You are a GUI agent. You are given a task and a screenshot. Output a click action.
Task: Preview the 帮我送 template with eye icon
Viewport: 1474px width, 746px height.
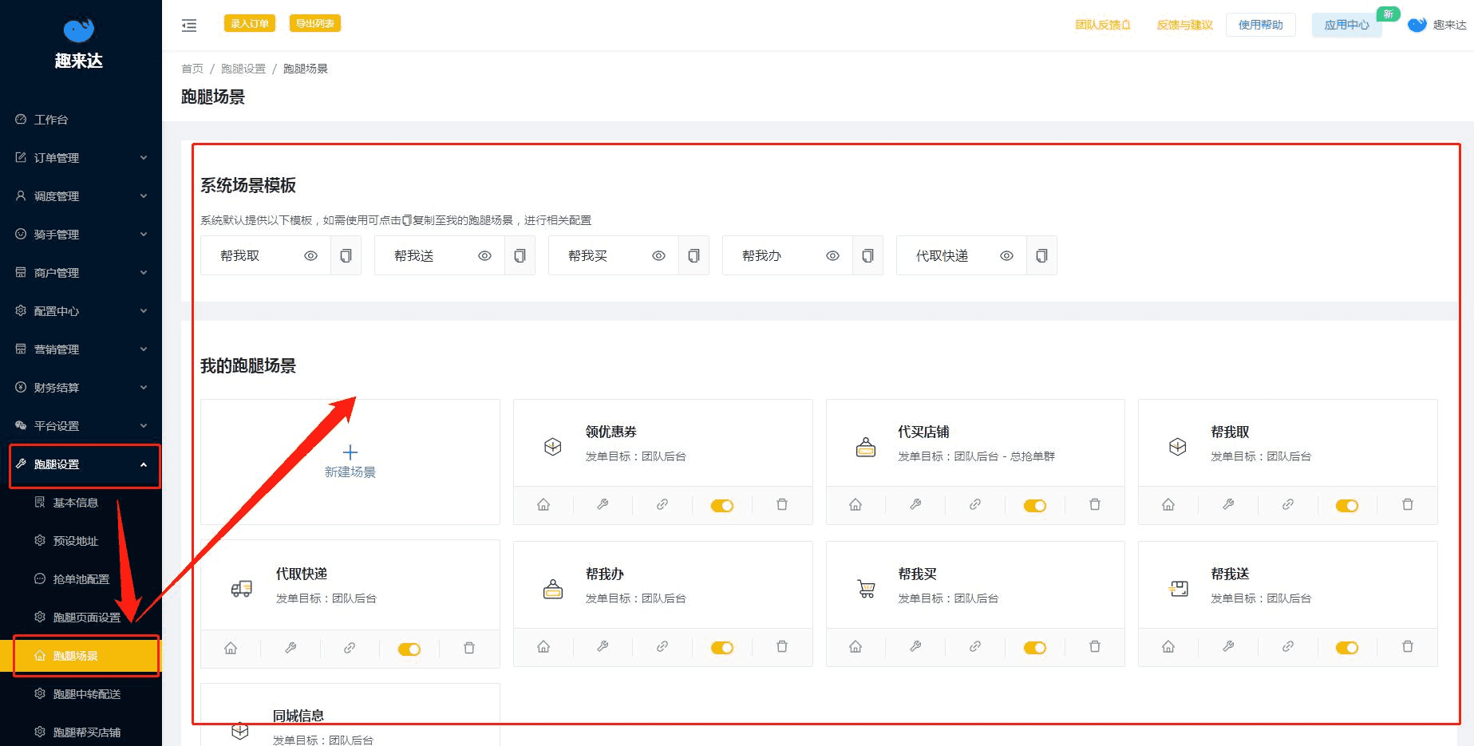pos(484,256)
